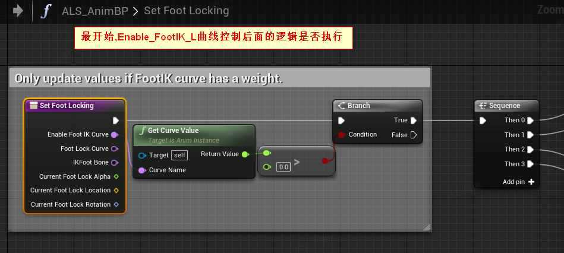564x253 pixels.
Task: Click the Current Foot Lock Alpha pin
Action: coord(116,176)
